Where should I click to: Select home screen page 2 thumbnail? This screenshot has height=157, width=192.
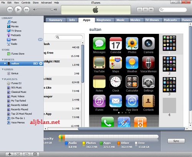point(169,64)
